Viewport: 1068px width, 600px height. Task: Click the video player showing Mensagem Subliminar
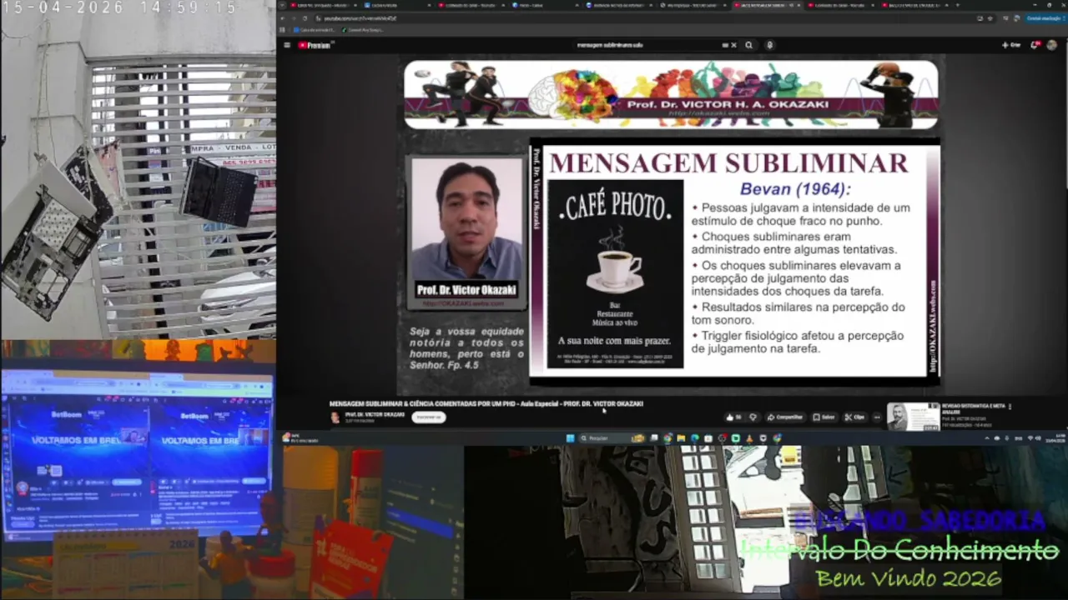672,225
